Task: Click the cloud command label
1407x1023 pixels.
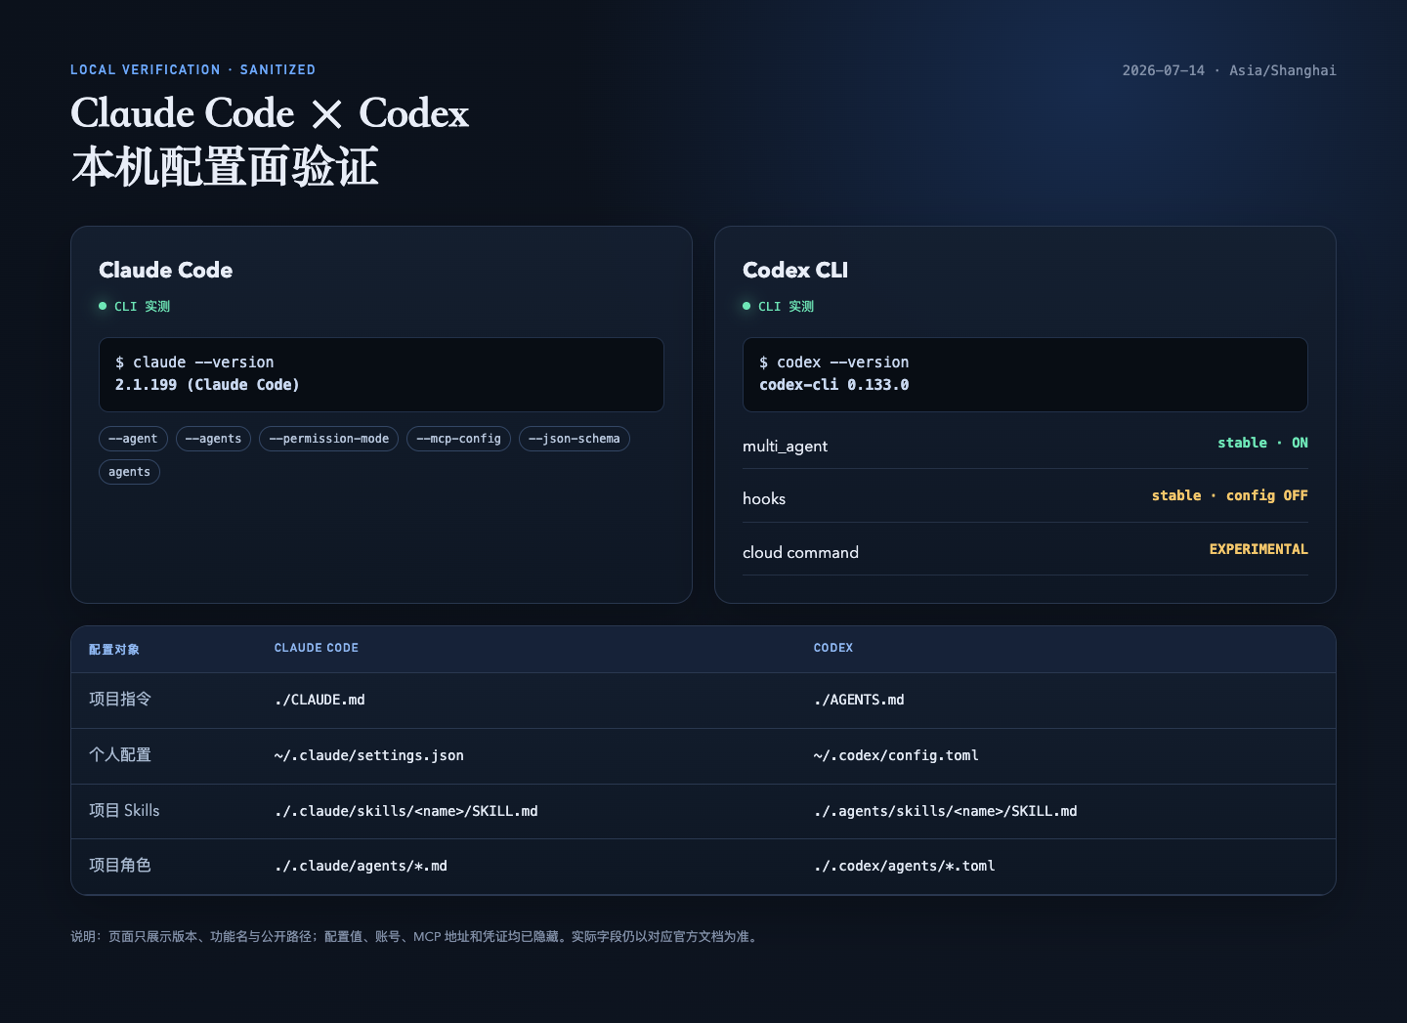Action: point(800,553)
